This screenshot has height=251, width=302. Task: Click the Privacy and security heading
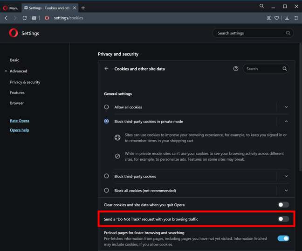click(x=118, y=54)
